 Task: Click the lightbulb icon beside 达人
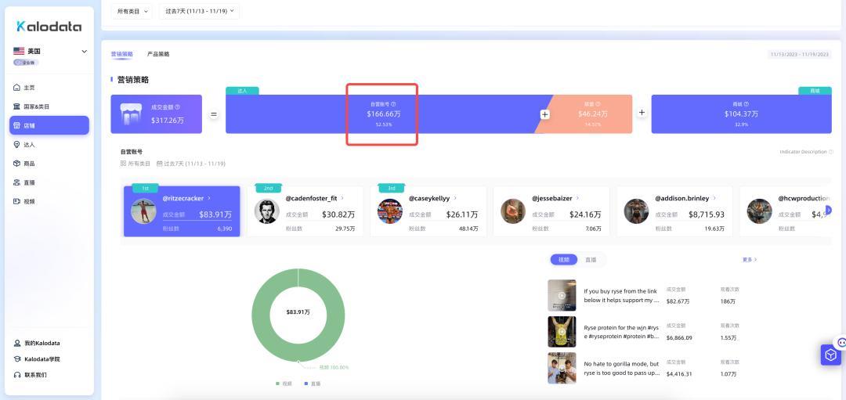click(x=16, y=145)
